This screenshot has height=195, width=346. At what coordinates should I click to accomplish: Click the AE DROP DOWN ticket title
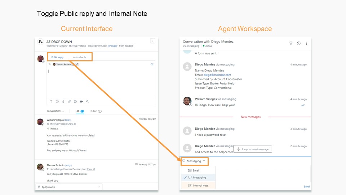(x=59, y=42)
